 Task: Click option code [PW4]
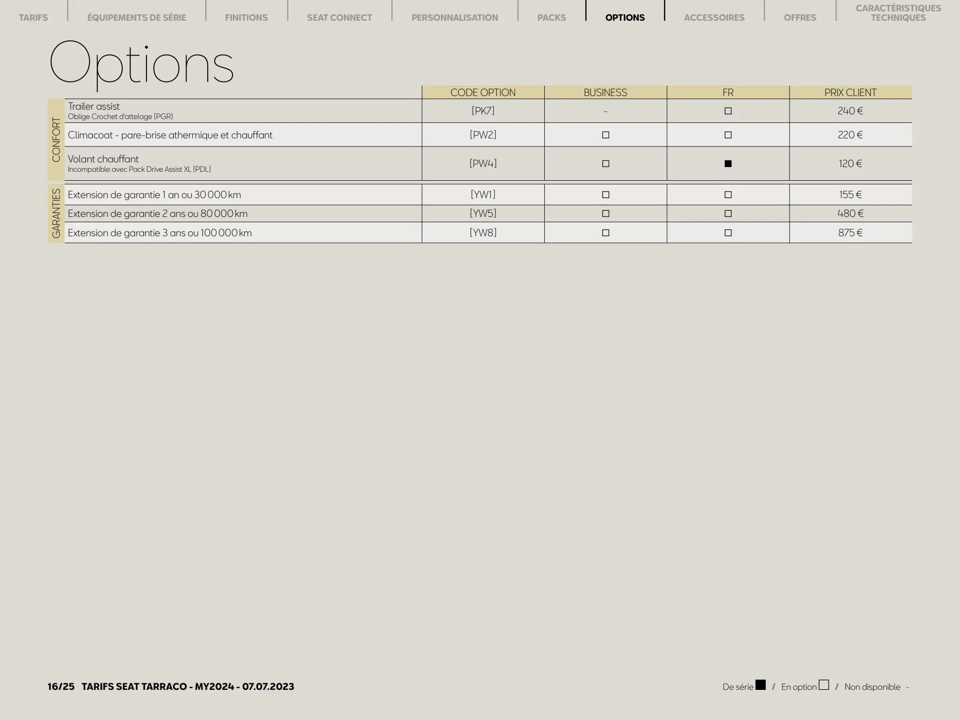pos(483,164)
